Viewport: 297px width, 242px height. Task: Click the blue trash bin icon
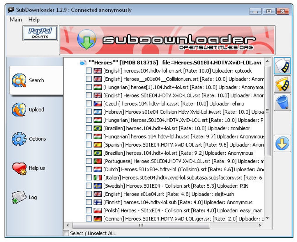pos(282,102)
